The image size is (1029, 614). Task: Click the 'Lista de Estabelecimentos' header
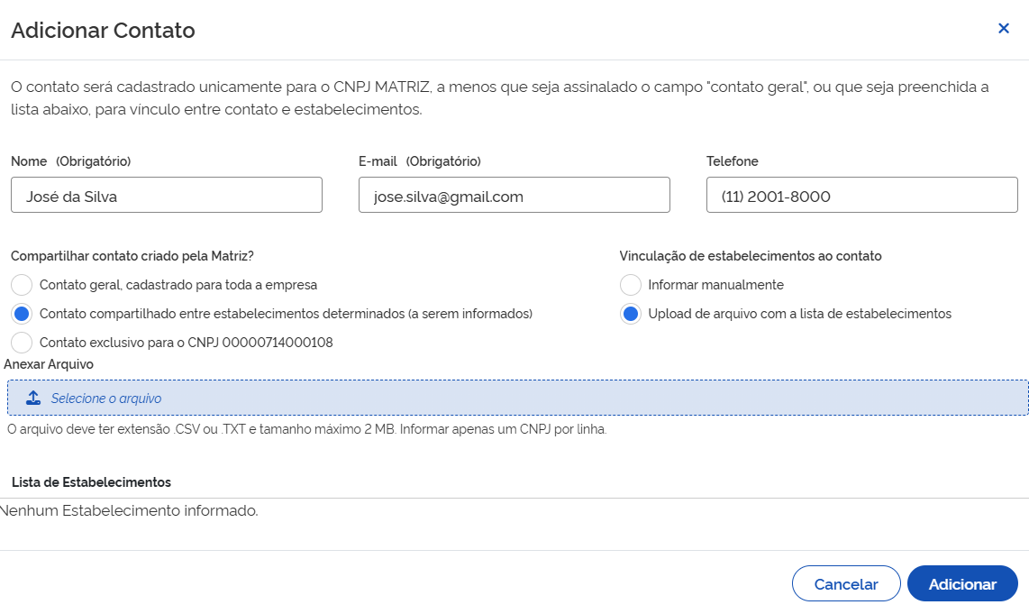pos(91,482)
